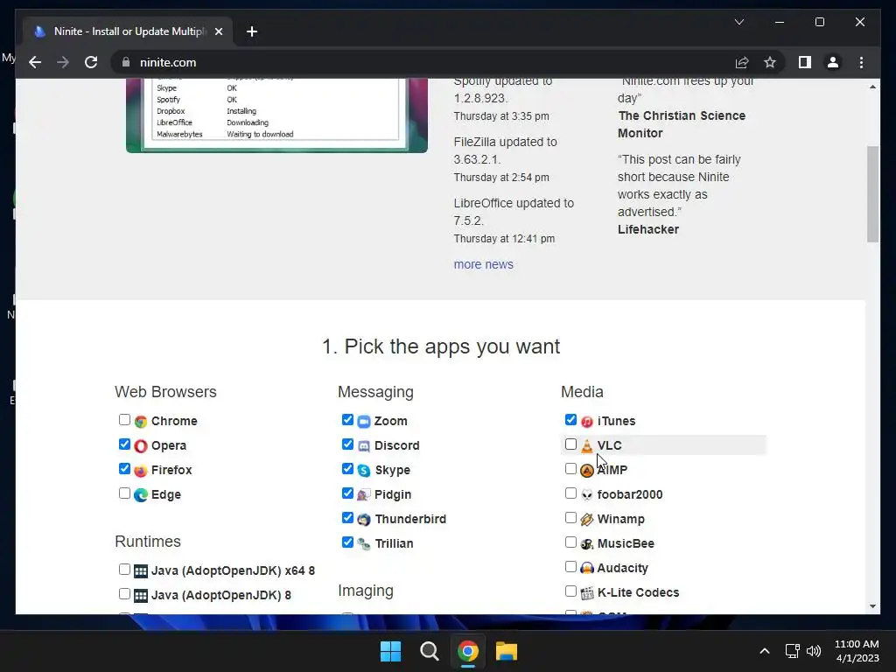Click the taskbar volume icon

tap(813, 651)
